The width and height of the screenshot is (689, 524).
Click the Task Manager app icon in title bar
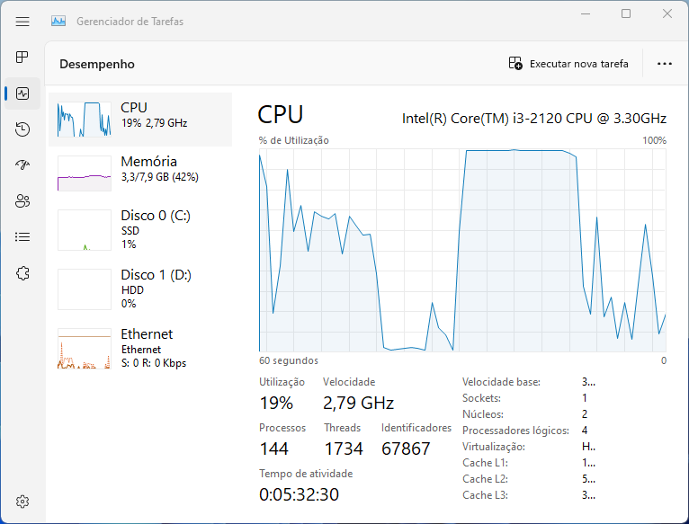point(58,21)
